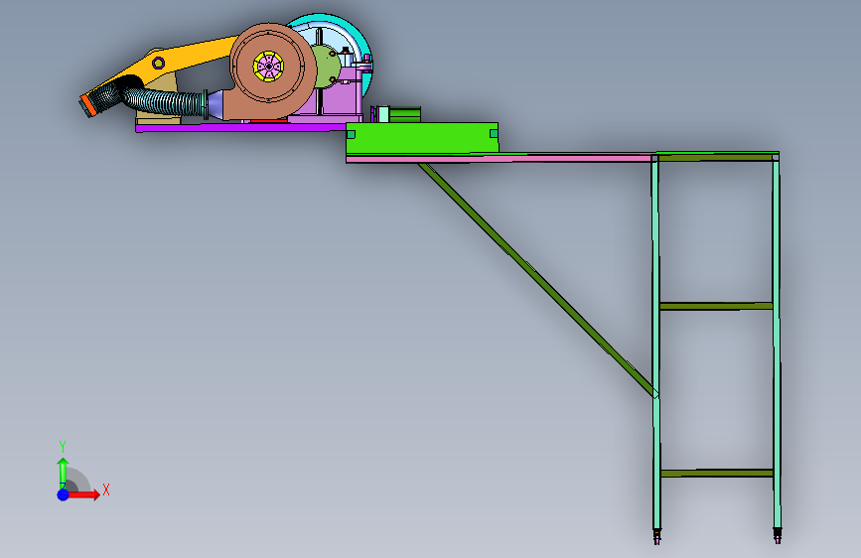Select the magenta base plate under blower
The height and width of the screenshot is (558, 861).
pyautogui.click(x=240, y=128)
